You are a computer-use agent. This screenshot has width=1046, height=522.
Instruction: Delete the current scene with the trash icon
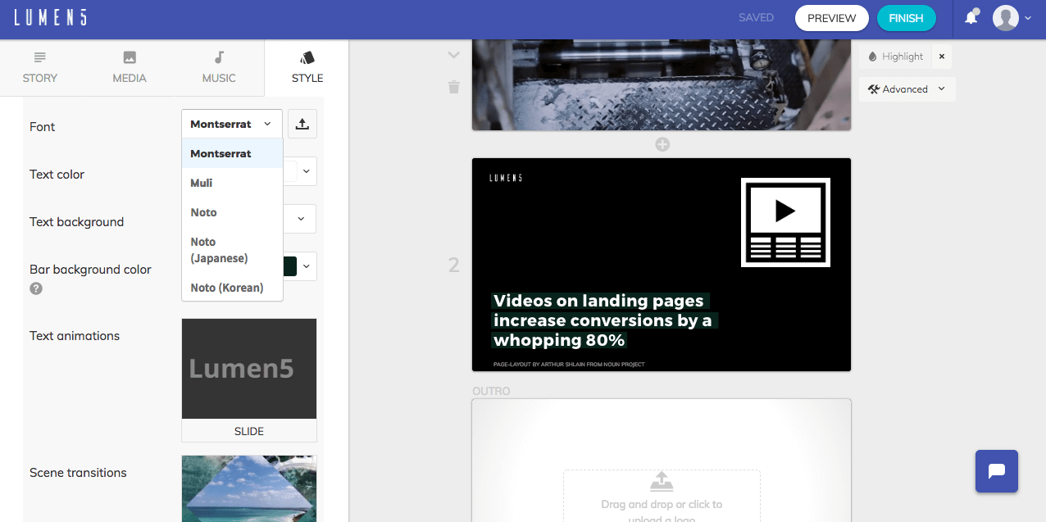tap(453, 87)
